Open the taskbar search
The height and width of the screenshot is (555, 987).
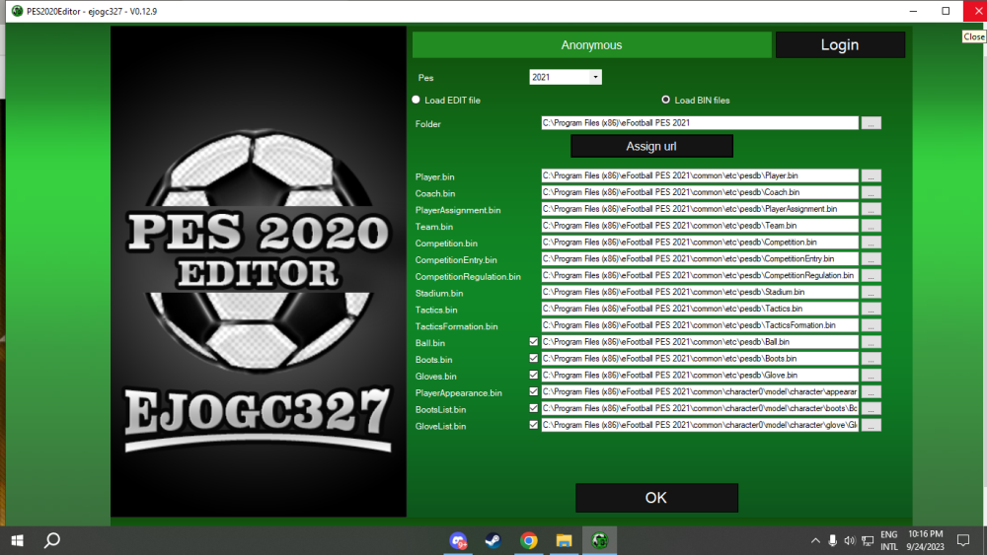tap(52, 540)
